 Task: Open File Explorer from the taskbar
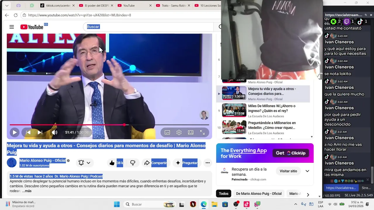tap(214, 204)
